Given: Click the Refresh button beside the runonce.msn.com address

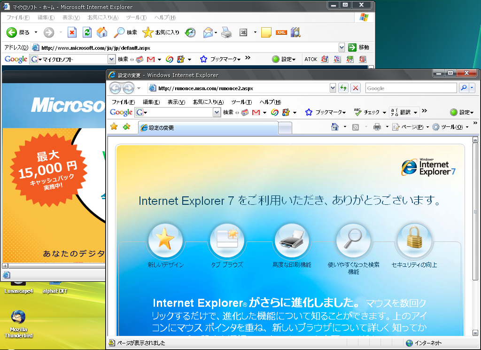Looking at the screenshot, I should (343, 88).
